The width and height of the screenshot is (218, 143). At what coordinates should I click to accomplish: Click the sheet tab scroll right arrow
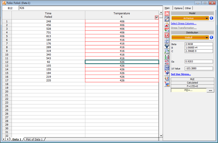8,139
